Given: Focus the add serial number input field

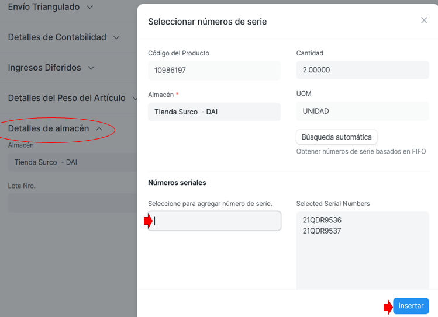Looking at the screenshot, I should [x=215, y=221].
